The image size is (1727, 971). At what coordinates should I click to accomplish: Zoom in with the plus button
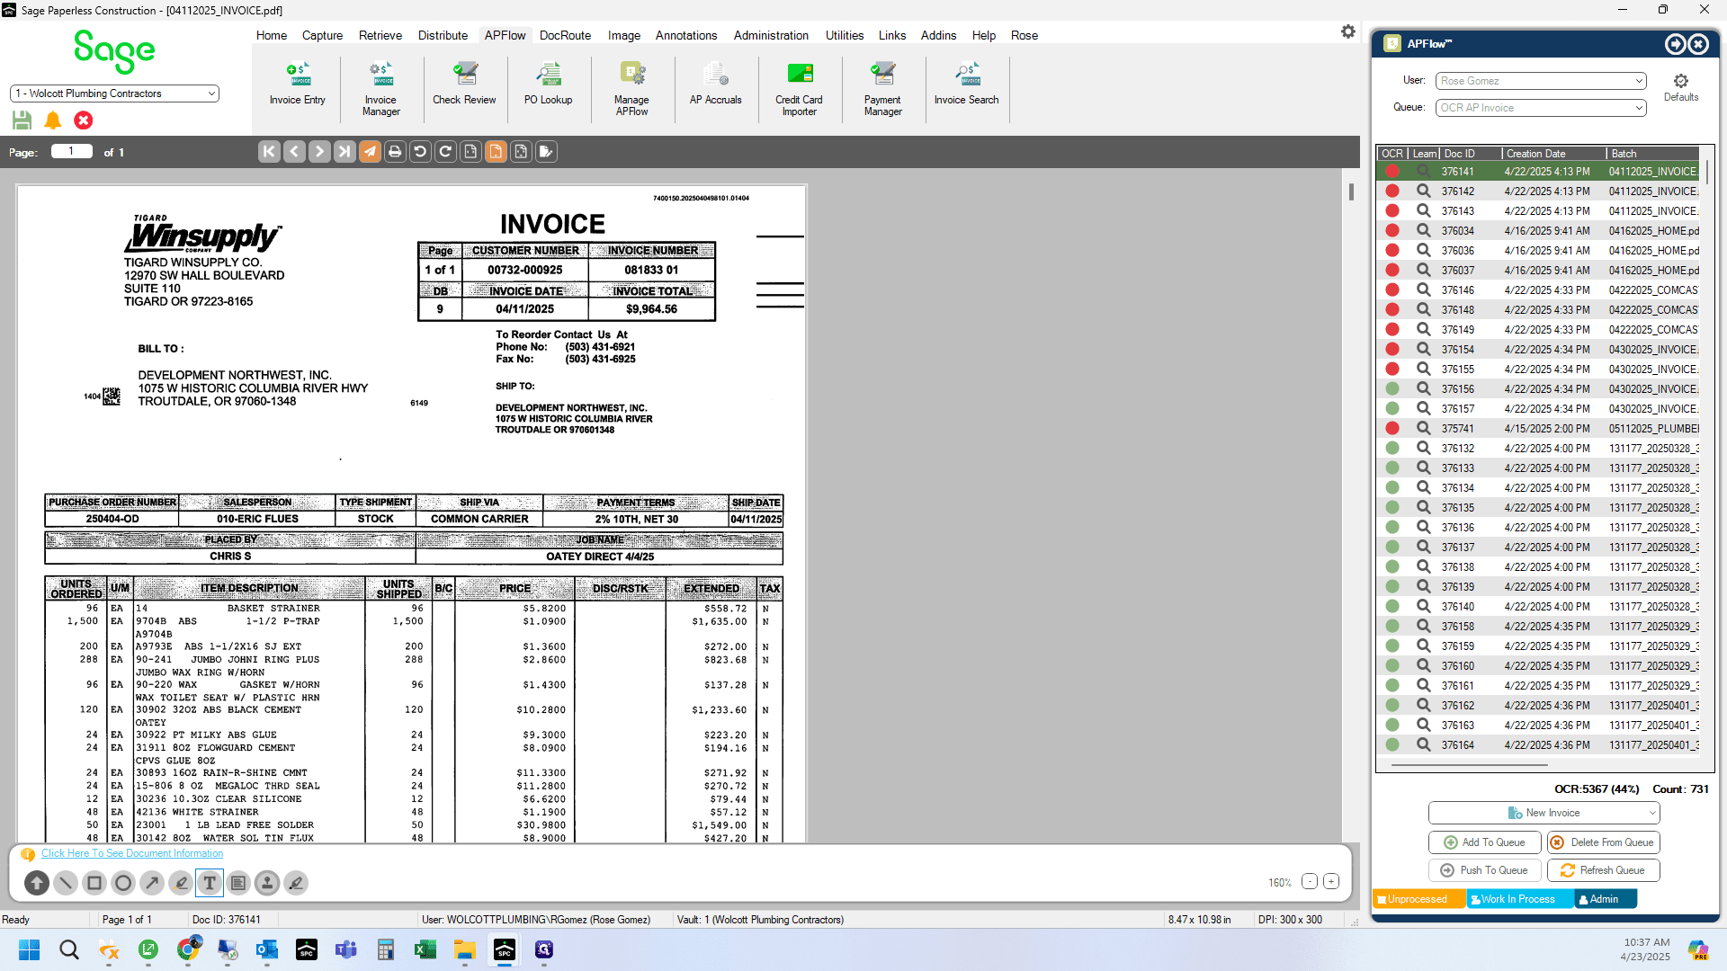click(x=1331, y=882)
